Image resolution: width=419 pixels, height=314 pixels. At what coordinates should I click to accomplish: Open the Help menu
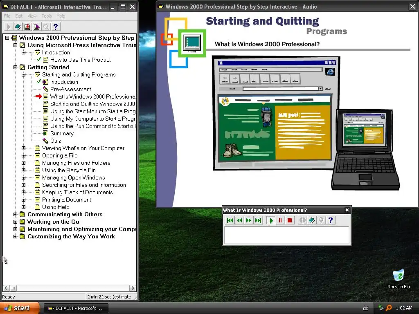(x=61, y=16)
